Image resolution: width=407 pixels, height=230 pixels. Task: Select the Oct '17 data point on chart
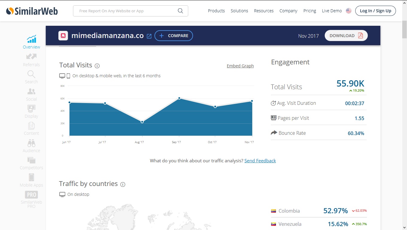[215, 107]
